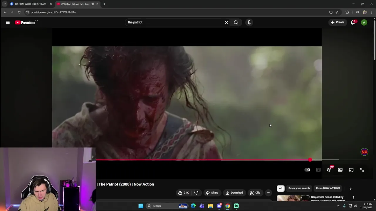Open the Windows Start menu

pos(141,206)
